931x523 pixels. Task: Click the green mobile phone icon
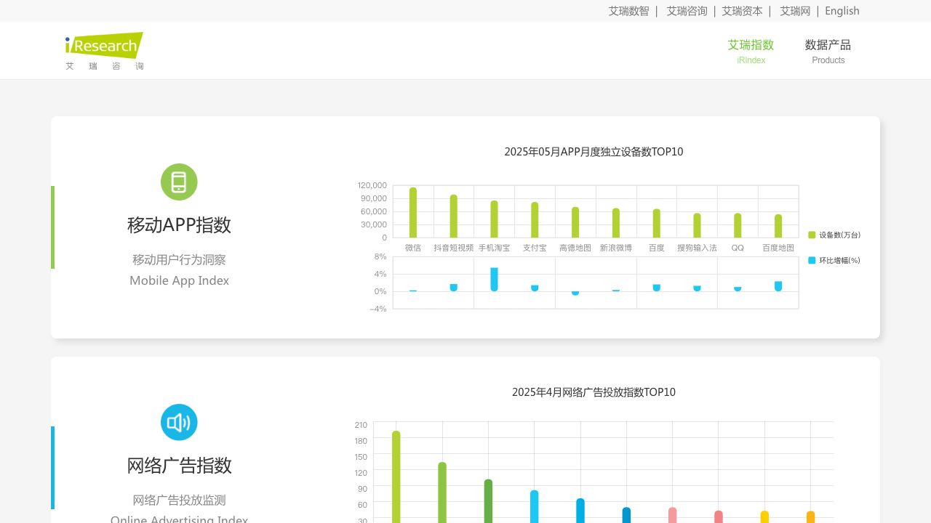[179, 182]
